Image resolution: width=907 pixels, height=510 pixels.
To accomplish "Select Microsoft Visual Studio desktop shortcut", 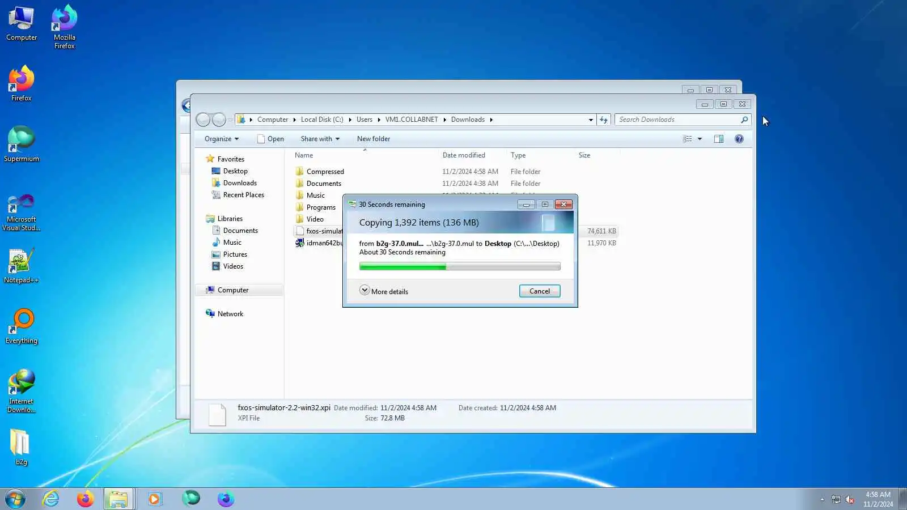I will pos(22,212).
